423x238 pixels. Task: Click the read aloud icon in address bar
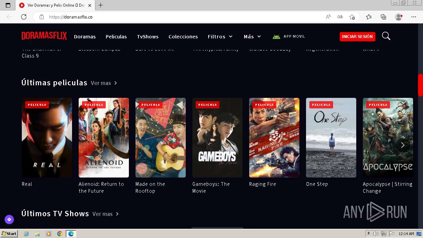(x=328, y=17)
